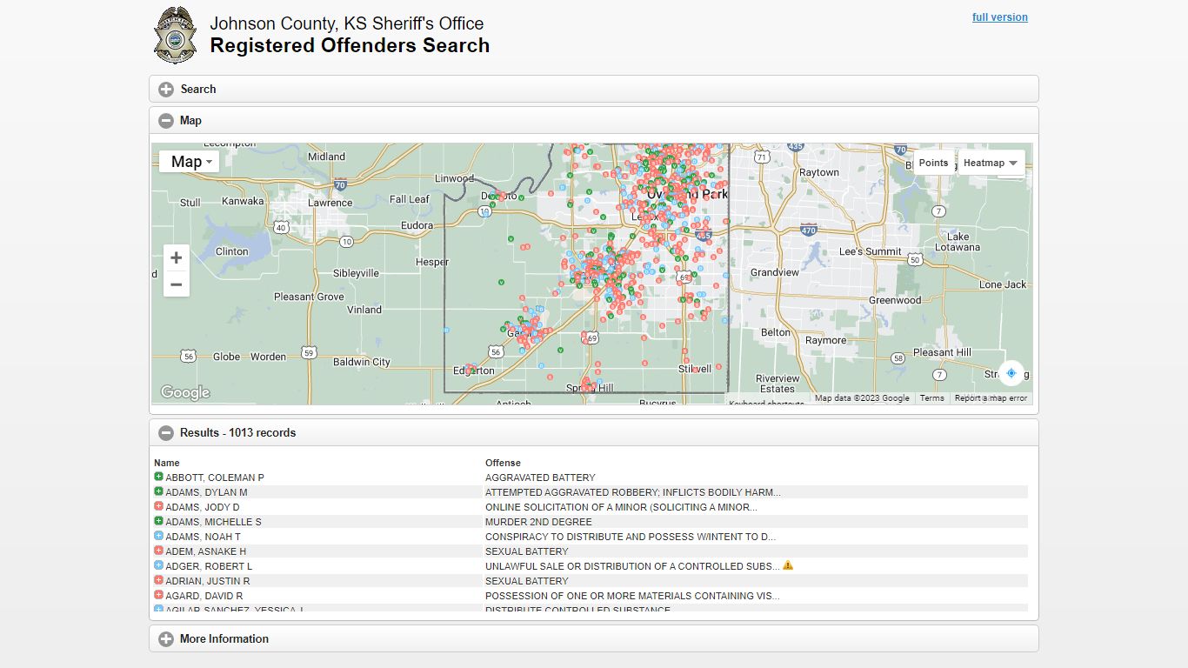The width and height of the screenshot is (1188, 668).
Task: Open the Heatmap dropdown
Action: click(x=991, y=163)
